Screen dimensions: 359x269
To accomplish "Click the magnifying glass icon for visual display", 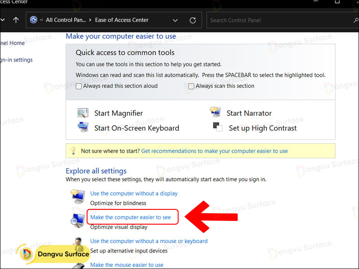I will 77,221.
